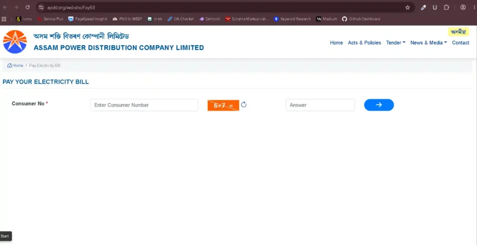The width and height of the screenshot is (477, 245).
Task: Click the APDCL logo
Action: [15, 42]
